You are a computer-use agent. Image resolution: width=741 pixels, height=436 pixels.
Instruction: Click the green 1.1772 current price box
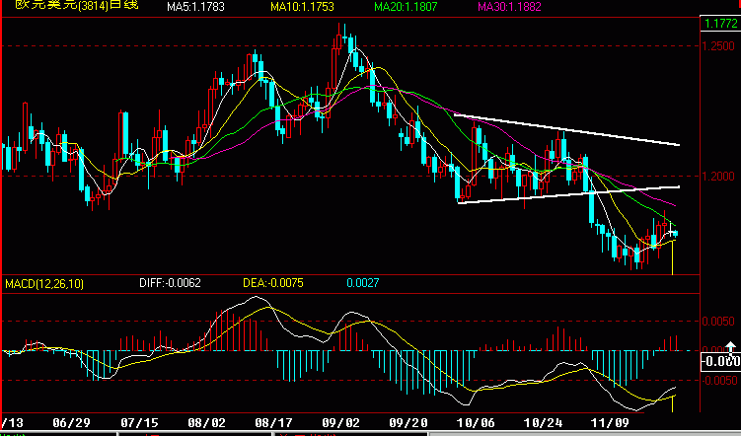(720, 23)
